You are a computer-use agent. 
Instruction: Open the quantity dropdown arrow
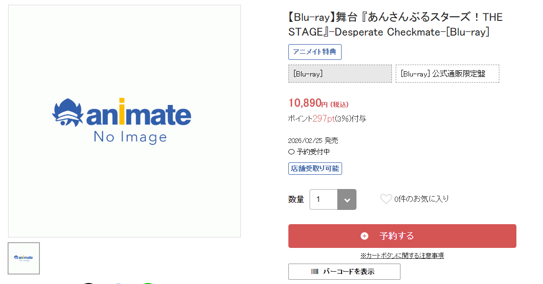(x=347, y=199)
